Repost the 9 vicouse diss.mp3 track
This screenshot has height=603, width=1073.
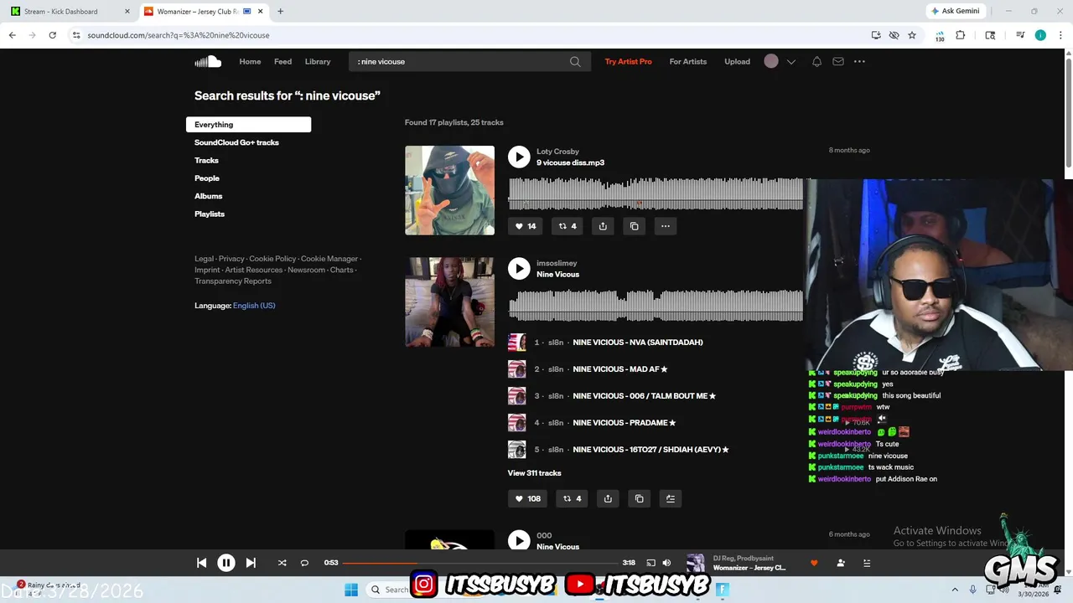[x=568, y=226]
